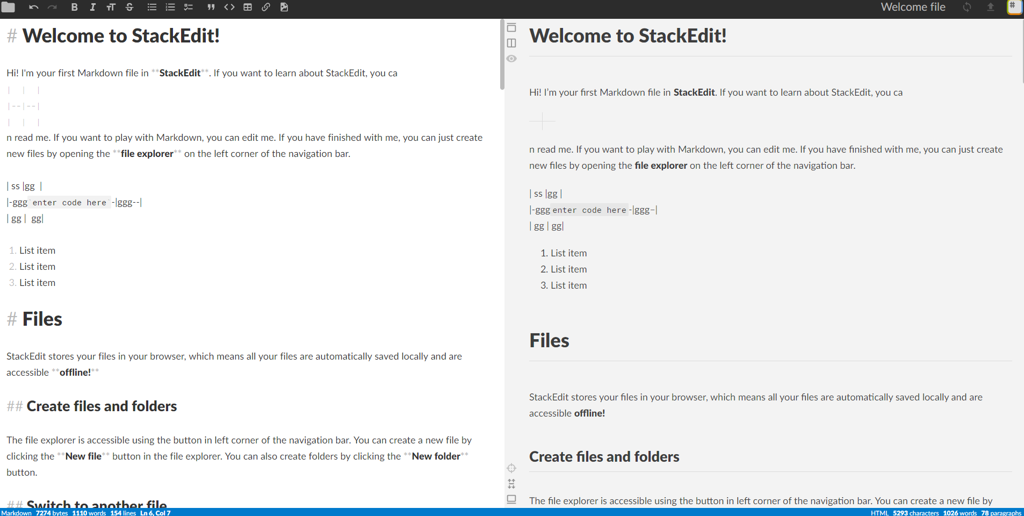Insert a link
The width and height of the screenshot is (1024, 516).
pos(266,7)
